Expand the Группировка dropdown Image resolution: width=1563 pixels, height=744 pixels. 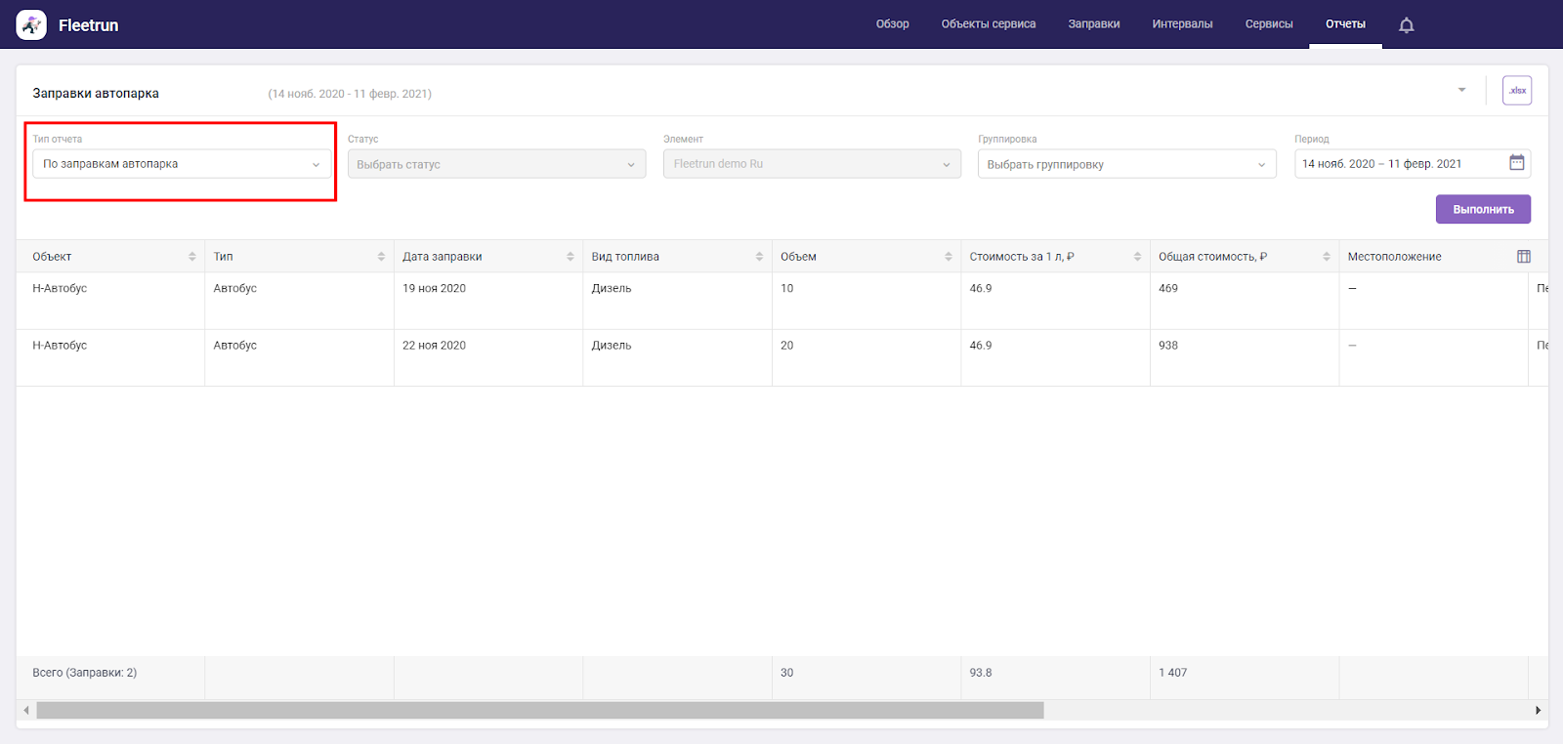1125,164
